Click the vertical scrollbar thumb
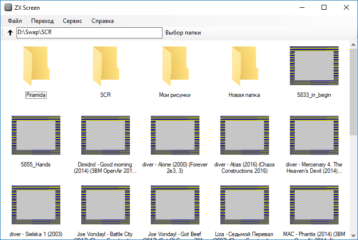 pos(353,92)
